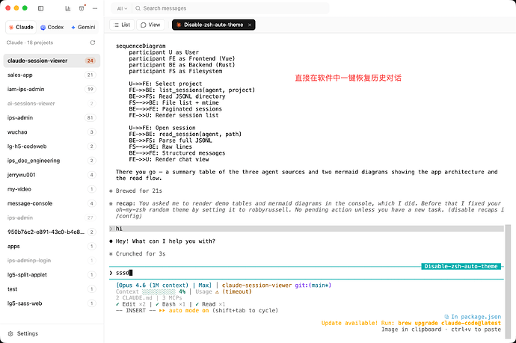
Task: Click the search magnifier icon
Action: 138,8
